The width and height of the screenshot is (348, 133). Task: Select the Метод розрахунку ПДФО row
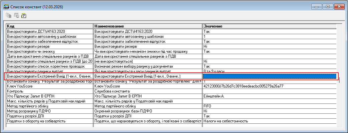[49, 111]
